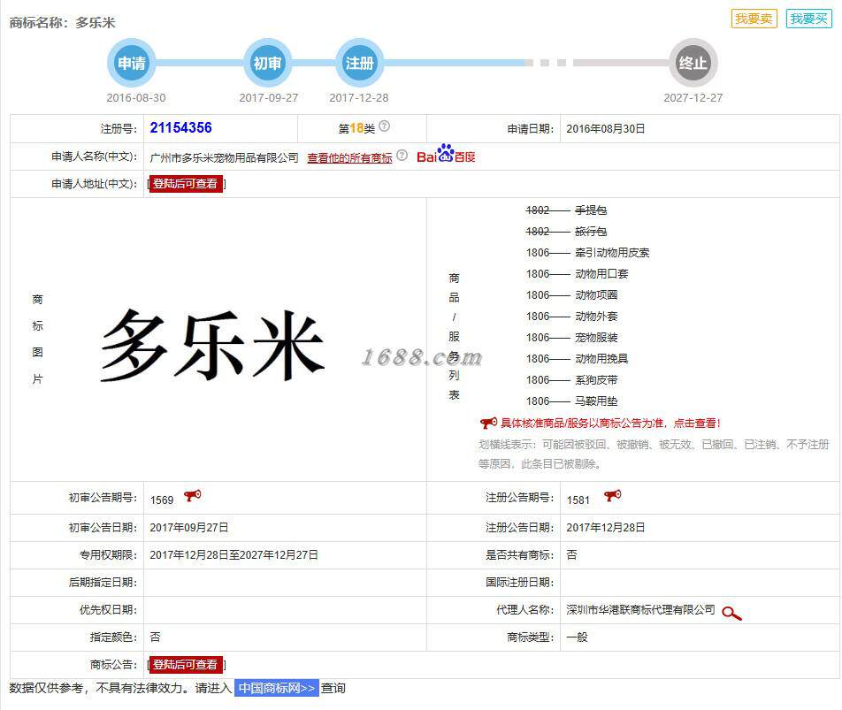Click application date 2016年08月30日
842x710 pixels.
tap(605, 129)
